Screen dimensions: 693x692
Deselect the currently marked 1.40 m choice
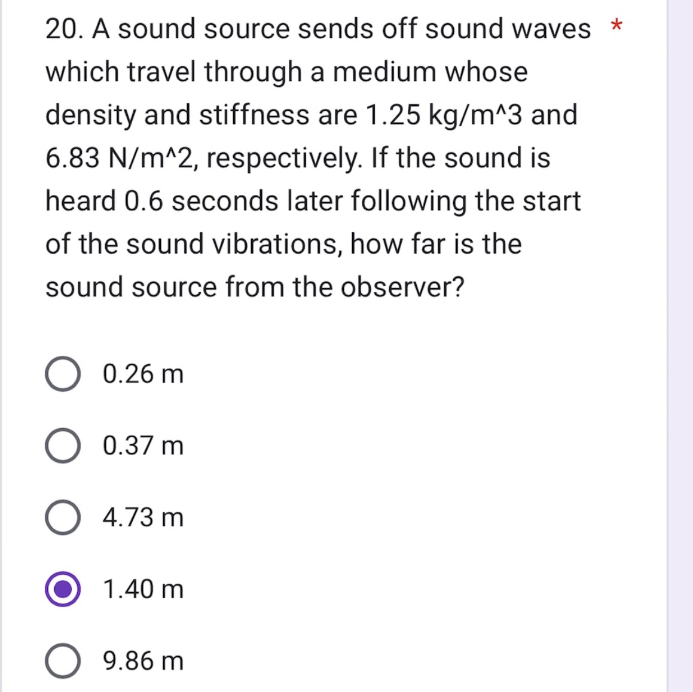(x=63, y=590)
